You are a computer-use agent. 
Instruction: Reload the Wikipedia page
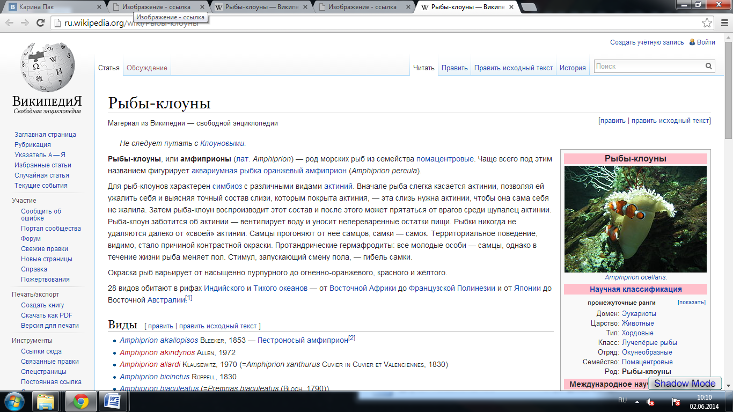40,23
